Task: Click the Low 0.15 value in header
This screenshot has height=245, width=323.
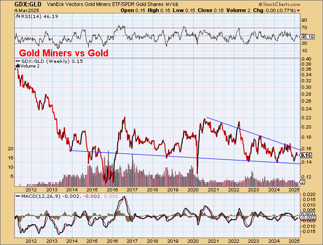Action: tap(184, 10)
